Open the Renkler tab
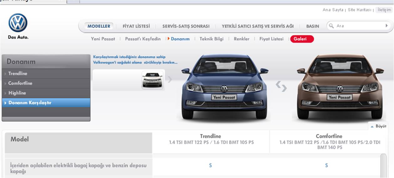 (x=242, y=39)
